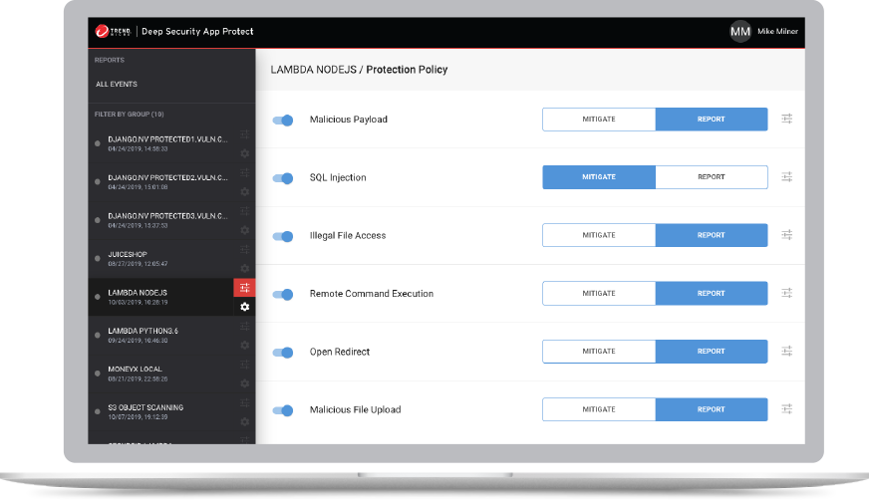Open policy sliders for DJANGO.NV PROTECTED1

tap(244, 134)
